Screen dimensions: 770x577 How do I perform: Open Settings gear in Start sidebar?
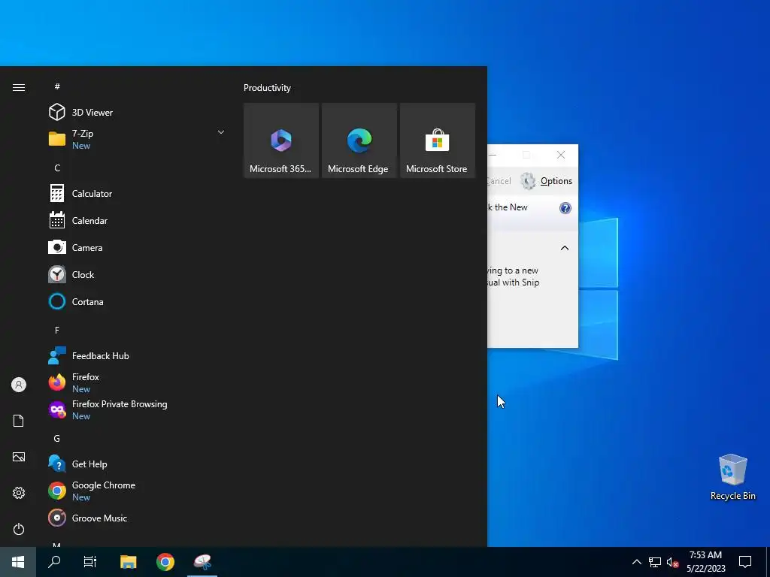[x=19, y=493]
